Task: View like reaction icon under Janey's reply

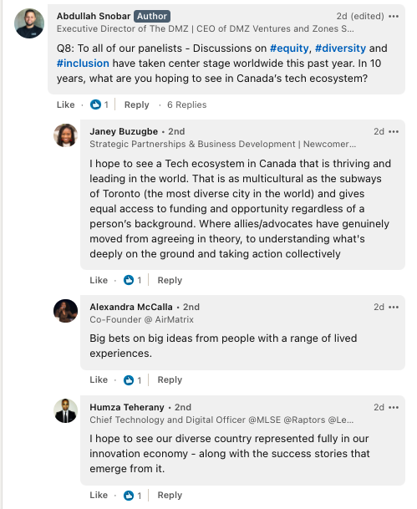Action: pyautogui.click(x=129, y=280)
